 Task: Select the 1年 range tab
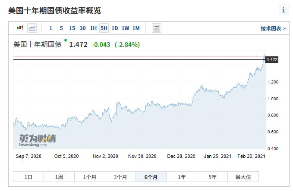182,177
